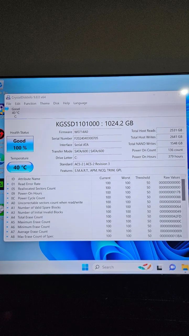Screen dimensions: 189x336
Task: Select the Minimum Erase Count row
Action: 94,227
